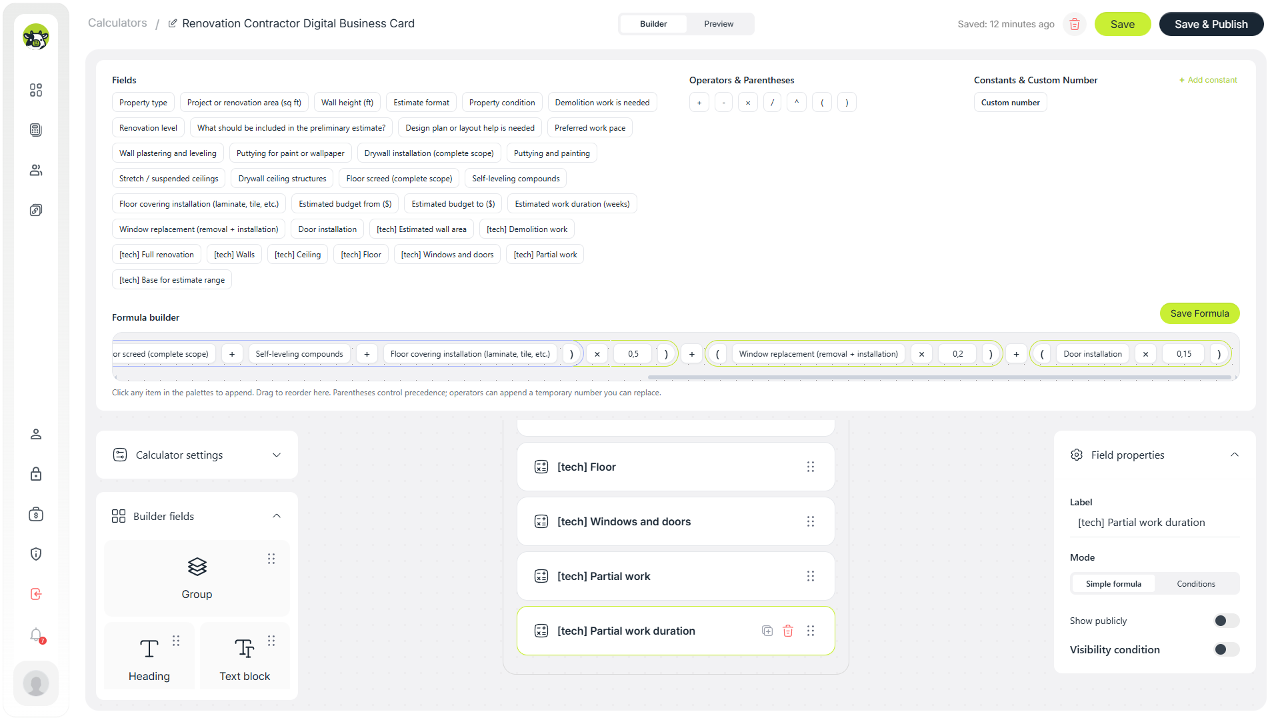The image size is (1280, 720).
Task: Switch to Builder tab
Action: 653,24
